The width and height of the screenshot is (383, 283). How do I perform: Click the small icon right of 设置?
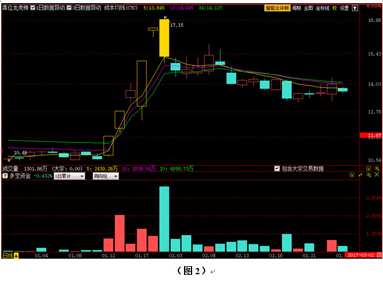(x=355, y=9)
